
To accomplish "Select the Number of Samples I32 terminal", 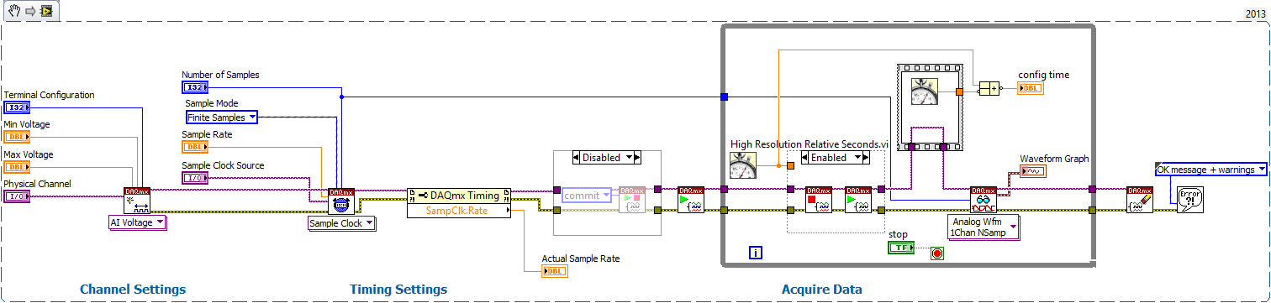I will [195, 87].
